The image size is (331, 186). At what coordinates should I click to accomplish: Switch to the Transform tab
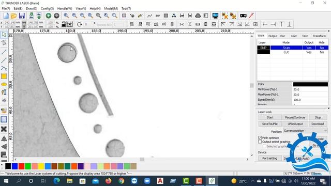pyautogui.click(x=319, y=36)
